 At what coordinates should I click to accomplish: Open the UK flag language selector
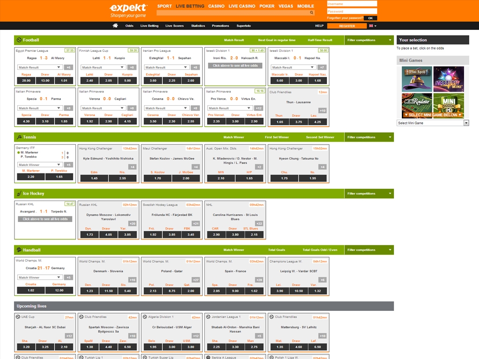click(373, 26)
